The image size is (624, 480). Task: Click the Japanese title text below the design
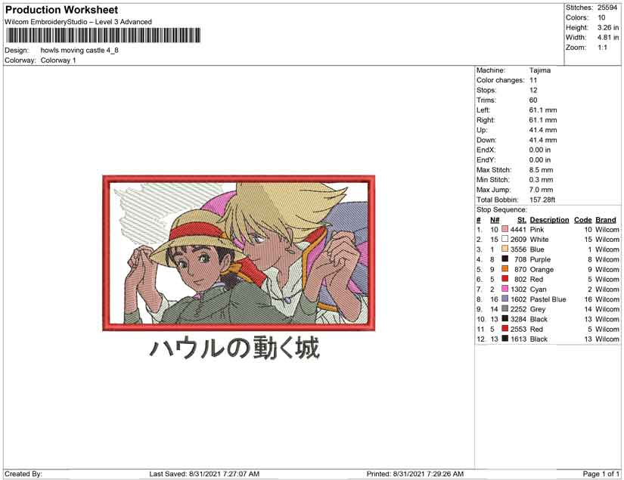coord(234,348)
